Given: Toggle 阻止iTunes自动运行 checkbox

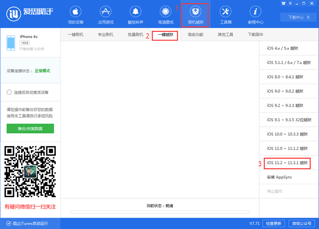Looking at the screenshot, I should tap(8, 224).
